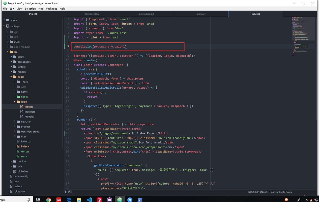The height and width of the screenshot is (202, 319).
Task: Open the Packages menu
Action: (51, 9)
